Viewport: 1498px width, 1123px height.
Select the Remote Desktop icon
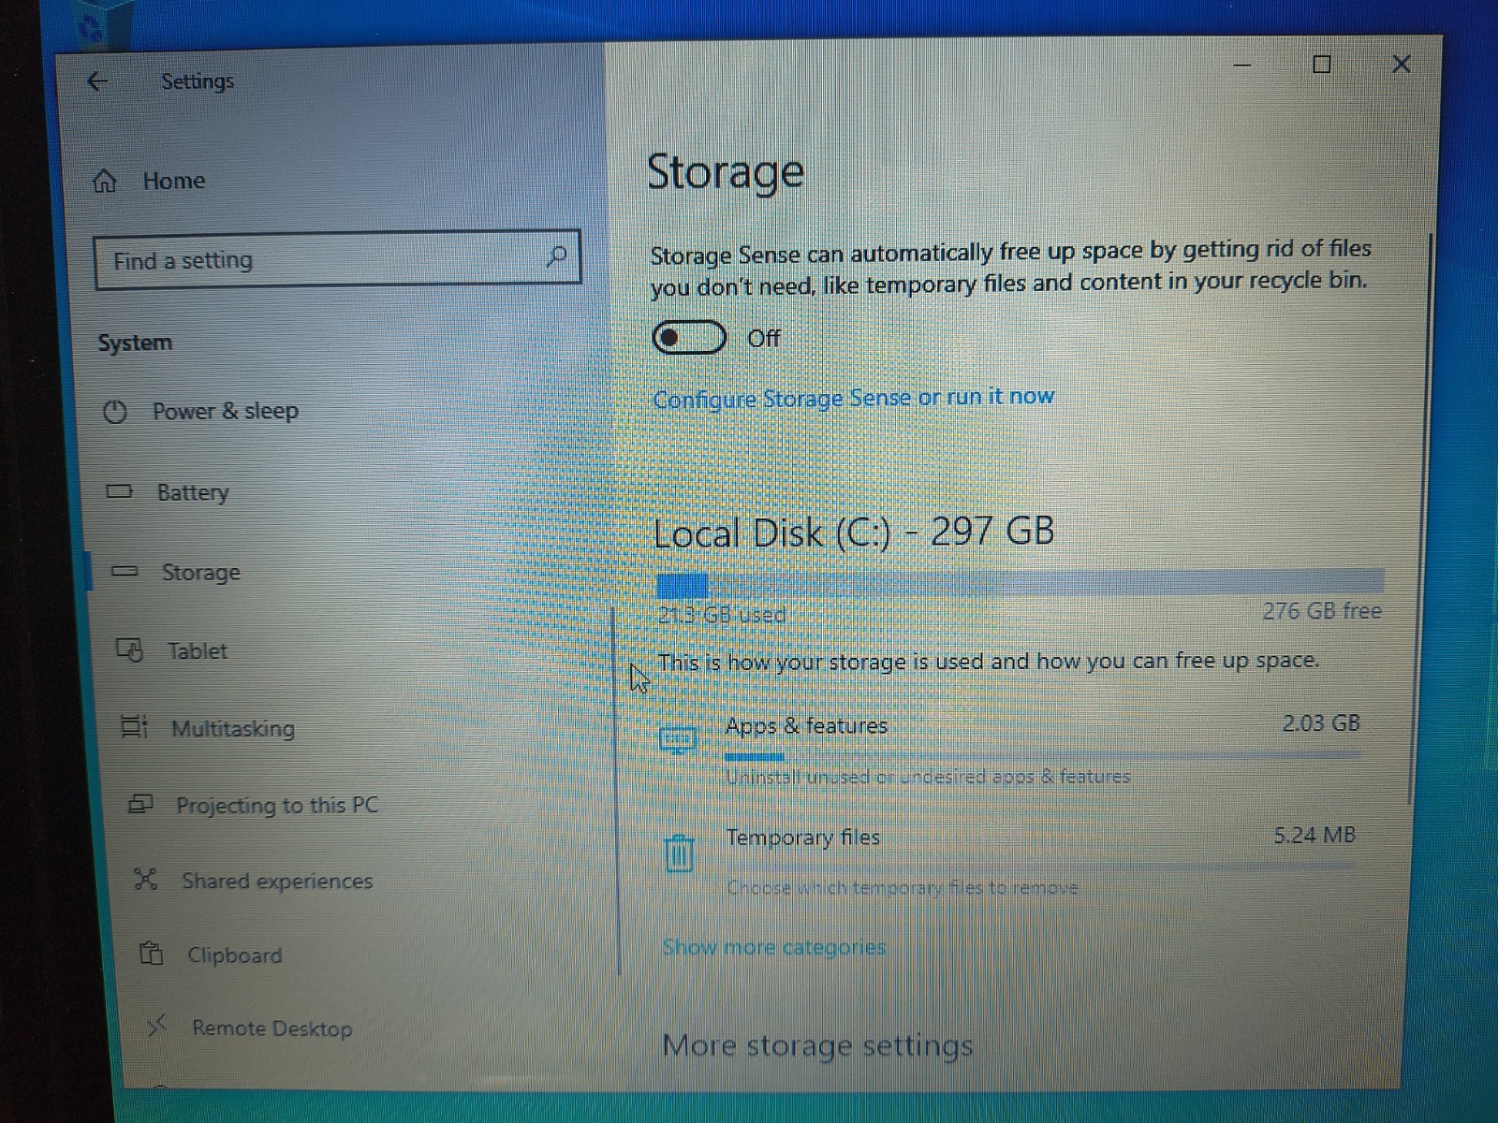point(156,1027)
